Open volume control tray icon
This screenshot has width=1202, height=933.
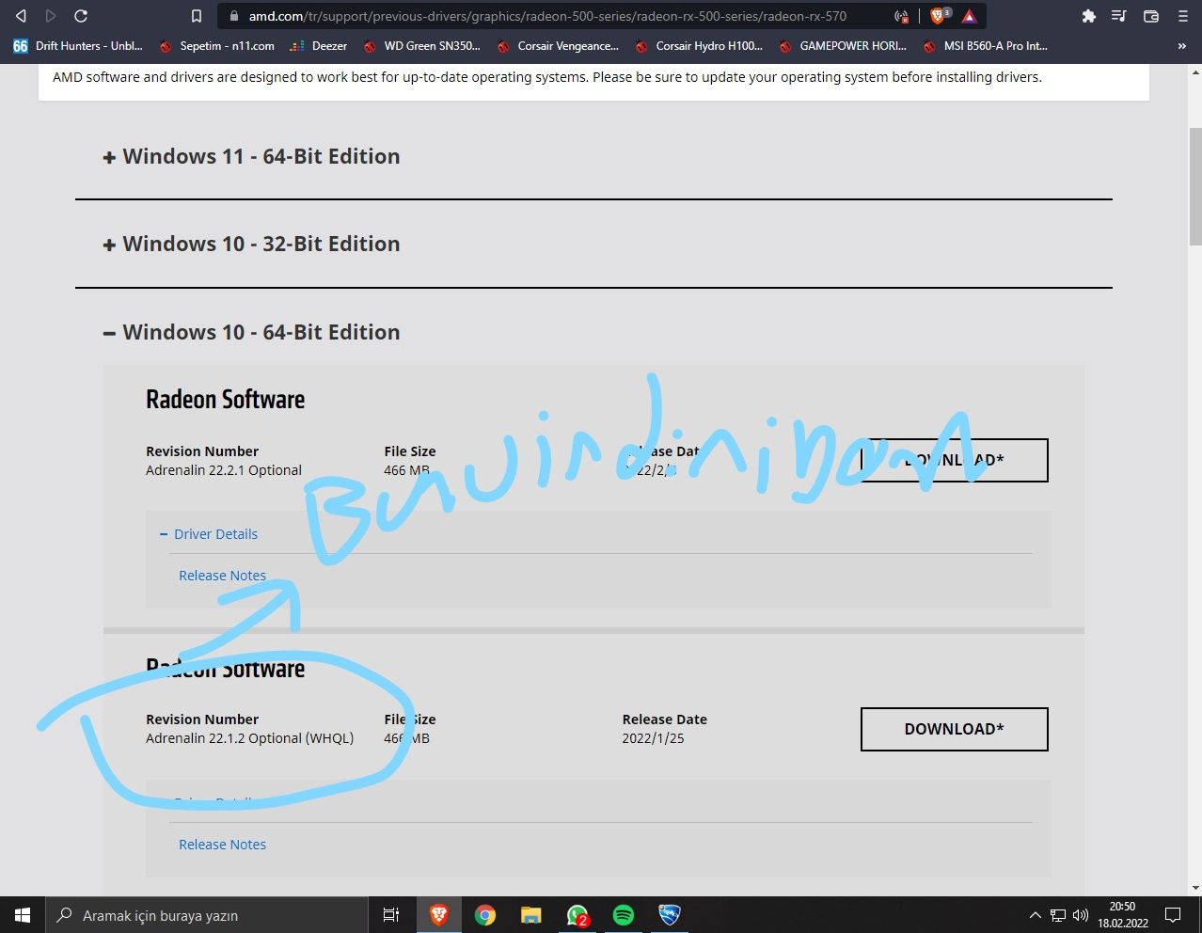pos(1080,915)
